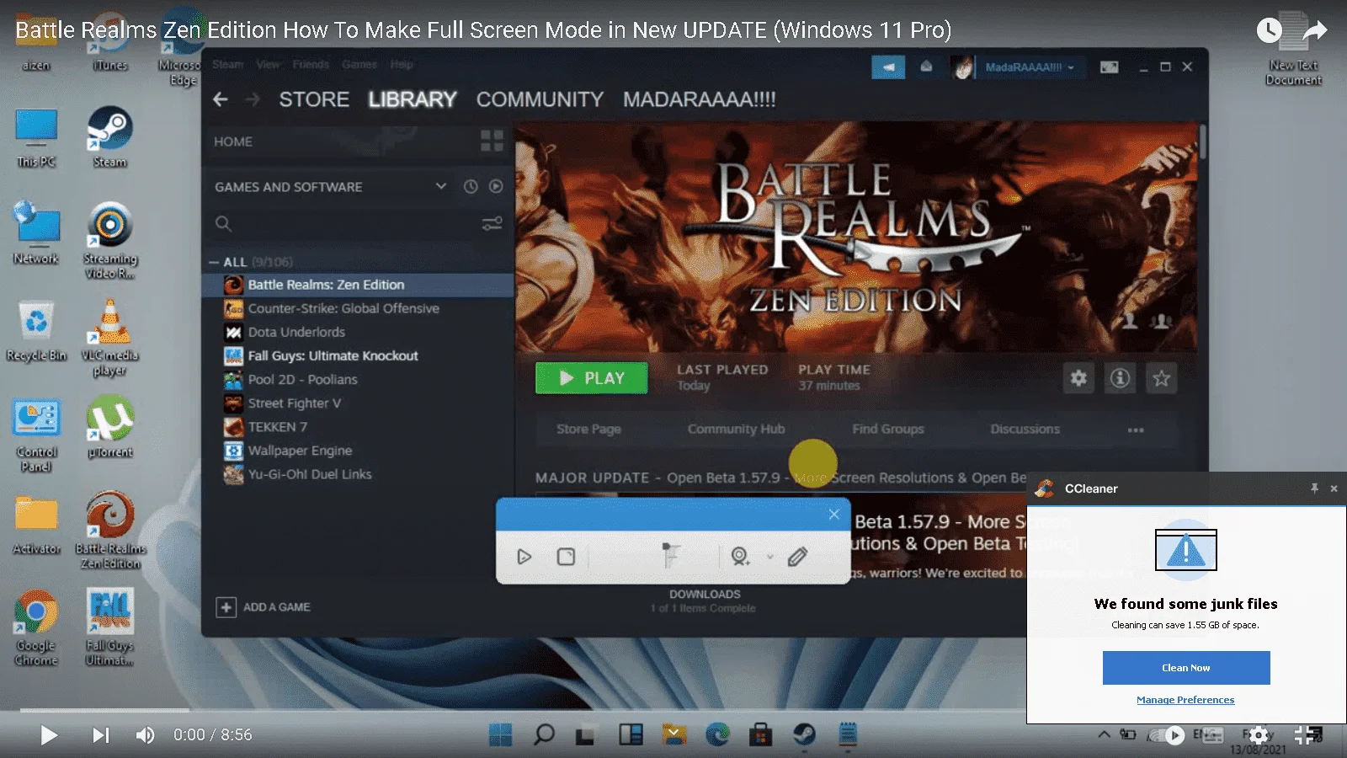Enter Steam Big Picture mode
The image size is (1347, 758).
pos(1110,67)
